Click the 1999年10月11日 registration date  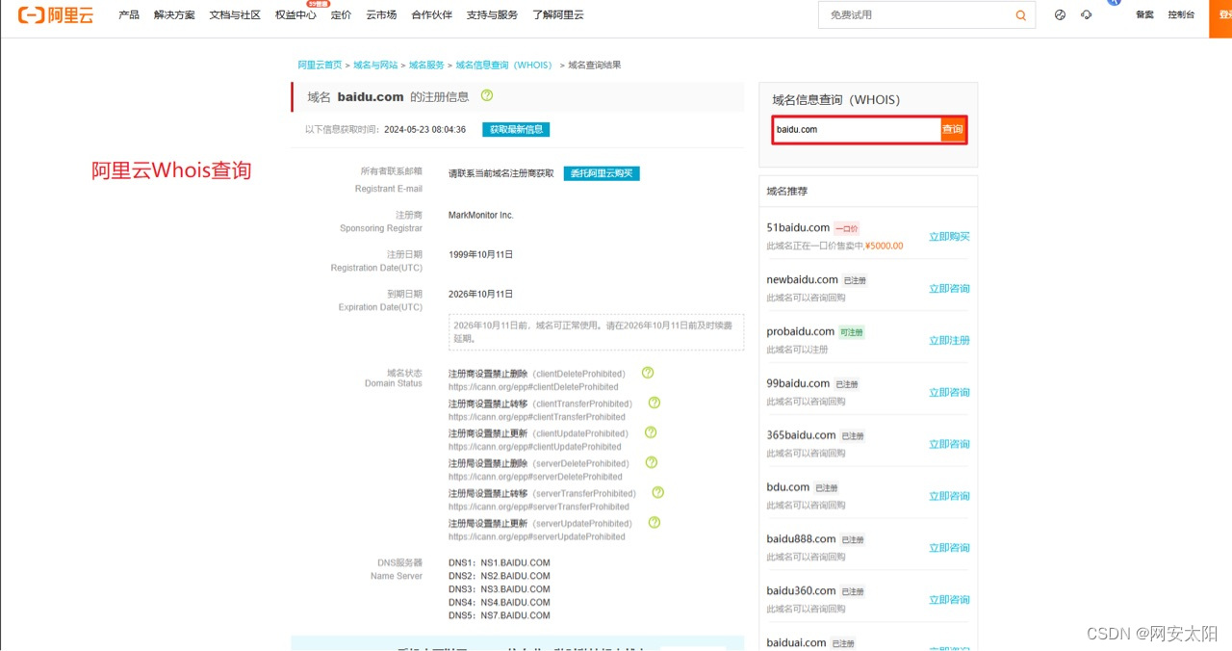(x=481, y=254)
